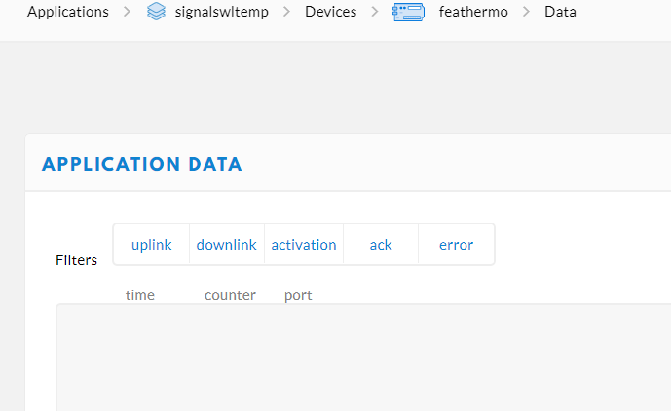The height and width of the screenshot is (411, 671).
Task: Navigate to Devices in the breadcrumb
Action: (x=330, y=13)
